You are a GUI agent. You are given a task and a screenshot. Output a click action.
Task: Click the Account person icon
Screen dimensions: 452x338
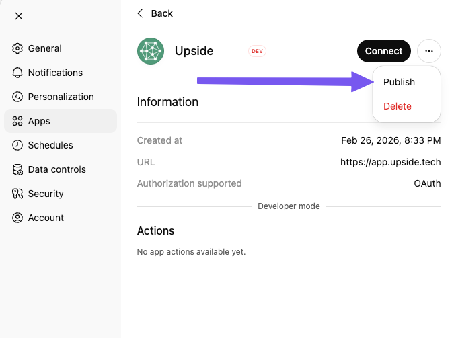click(17, 218)
